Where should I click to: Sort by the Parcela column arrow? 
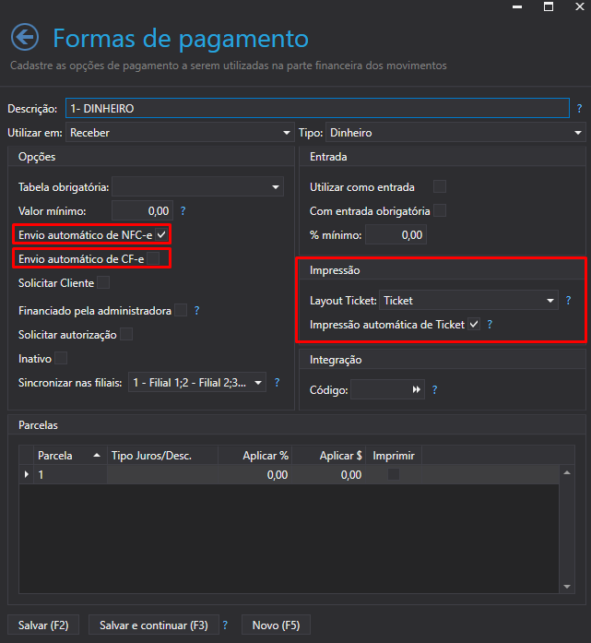97,455
